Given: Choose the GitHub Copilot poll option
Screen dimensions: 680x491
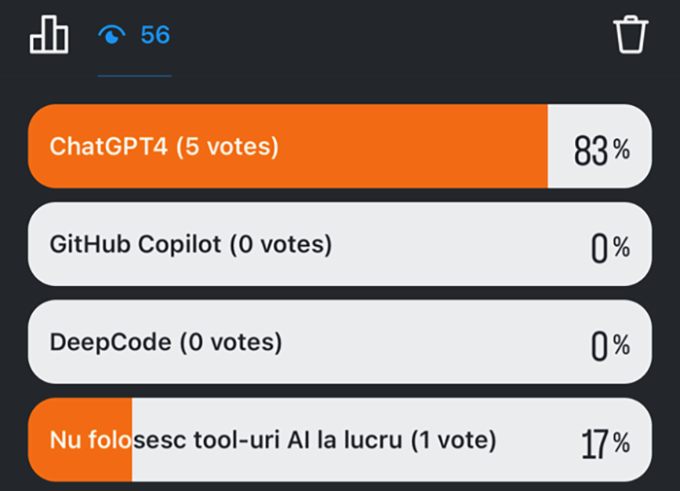Looking at the screenshot, I should pyautogui.click(x=339, y=244).
